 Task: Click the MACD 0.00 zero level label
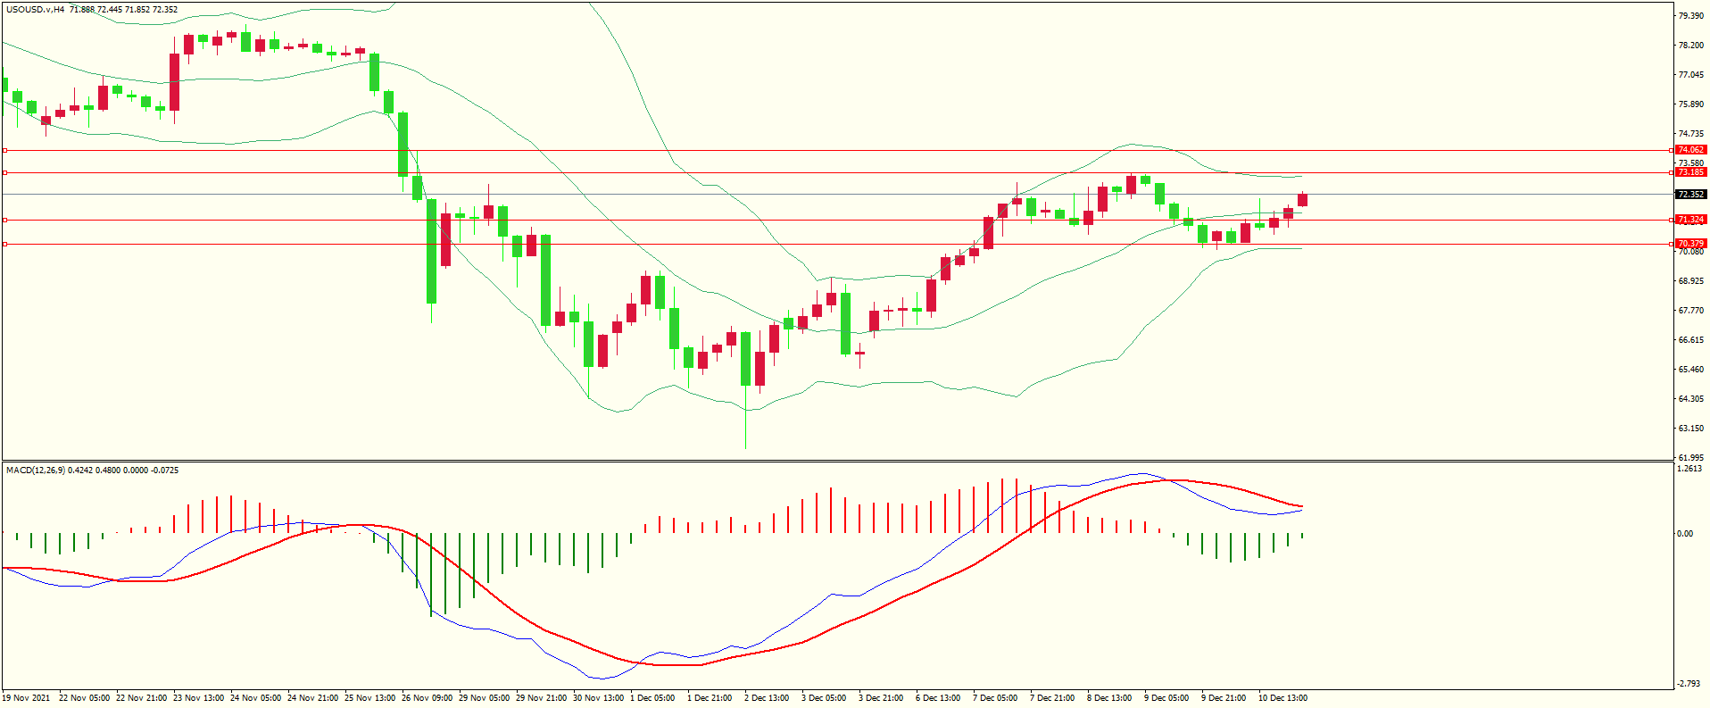pyautogui.click(x=1684, y=534)
